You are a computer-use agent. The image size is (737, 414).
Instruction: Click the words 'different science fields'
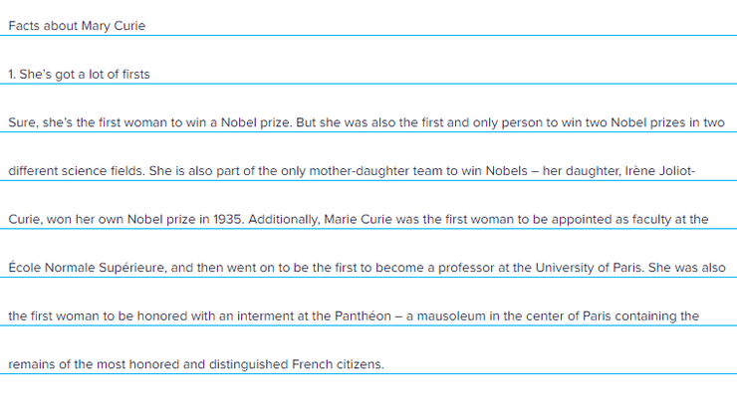click(x=76, y=171)
